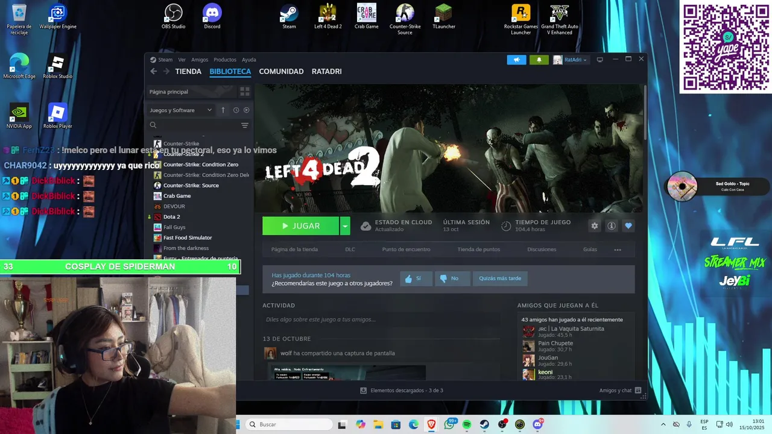Open Friends and chat icon
772x434 pixels.
638,390
